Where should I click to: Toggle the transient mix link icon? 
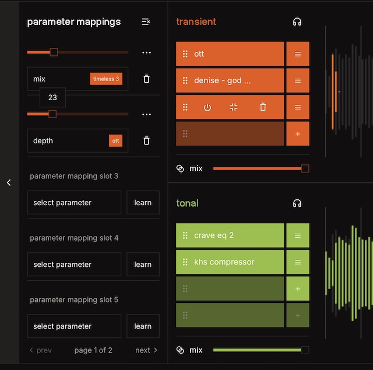click(180, 168)
